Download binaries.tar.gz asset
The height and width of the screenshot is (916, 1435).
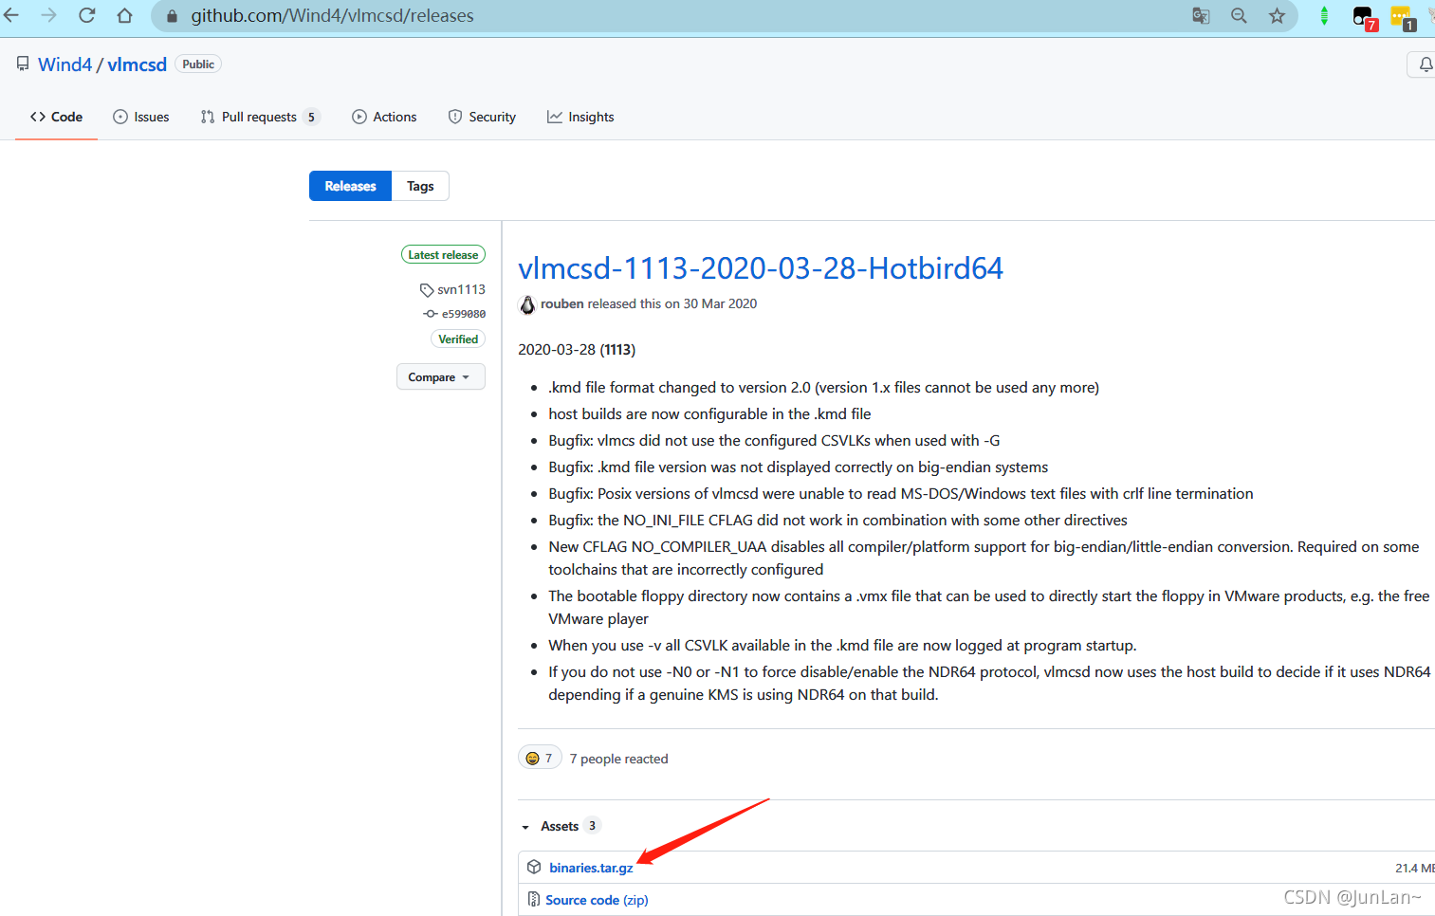click(x=591, y=868)
